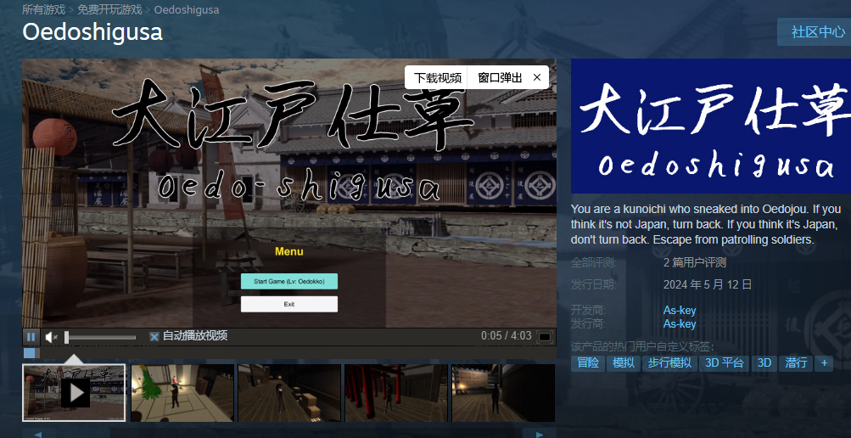Open the 社区中心 community hub
The width and height of the screenshot is (851, 438).
[x=818, y=32]
